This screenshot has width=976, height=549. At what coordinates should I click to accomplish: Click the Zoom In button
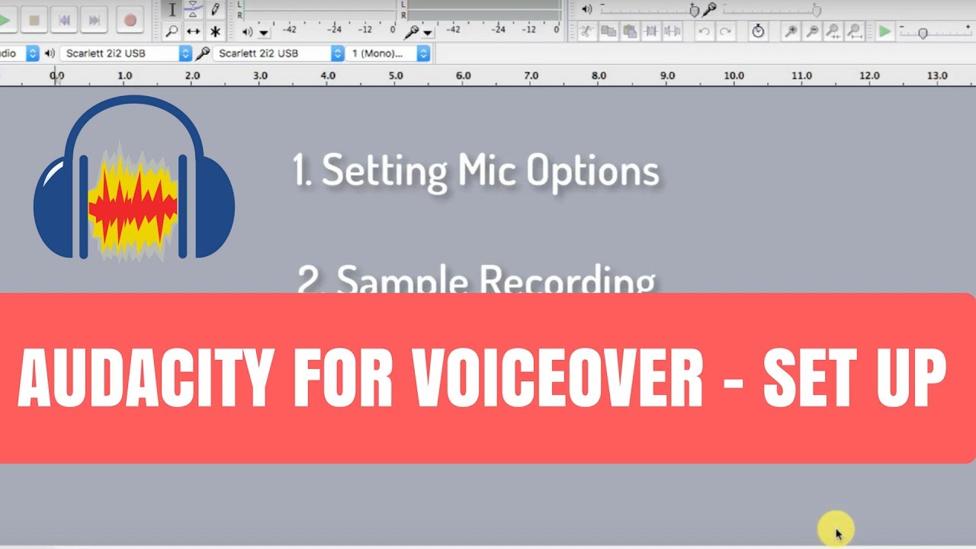click(791, 31)
